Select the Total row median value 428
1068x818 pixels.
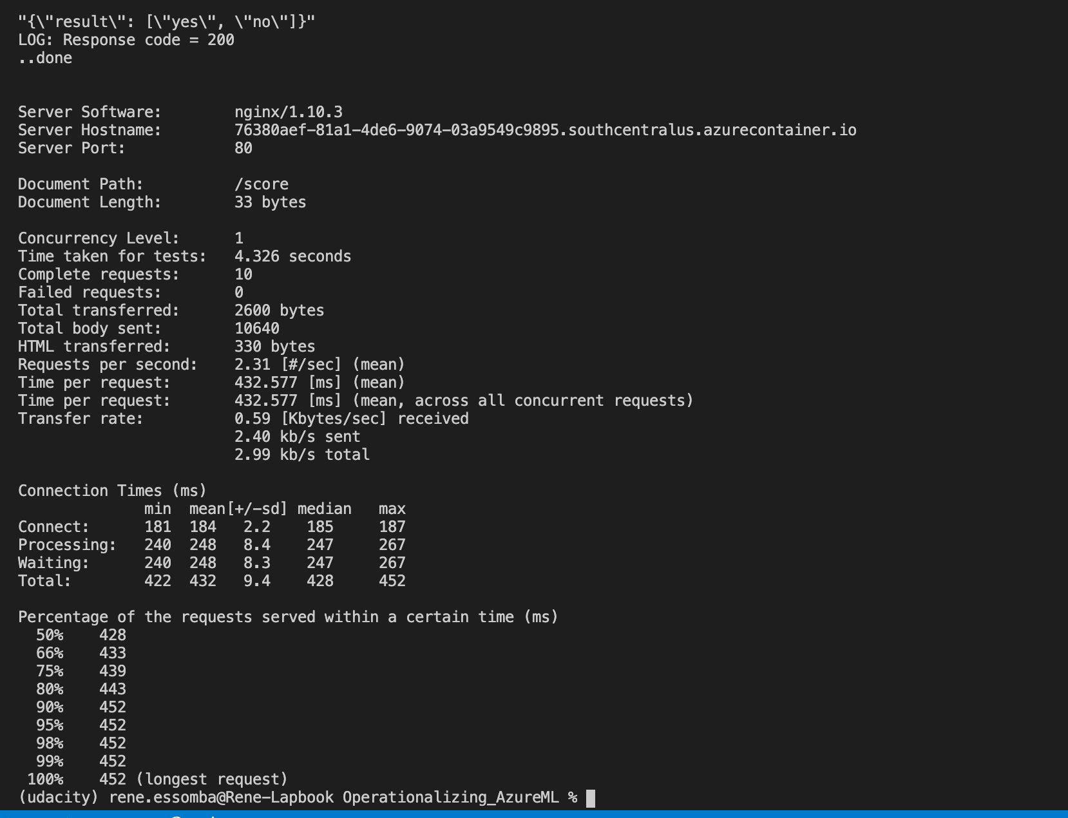tap(320, 581)
